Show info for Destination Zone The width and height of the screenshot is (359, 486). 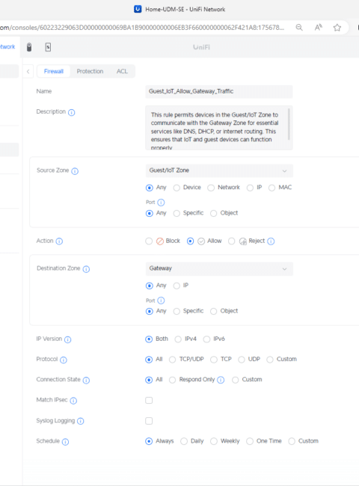(86, 269)
